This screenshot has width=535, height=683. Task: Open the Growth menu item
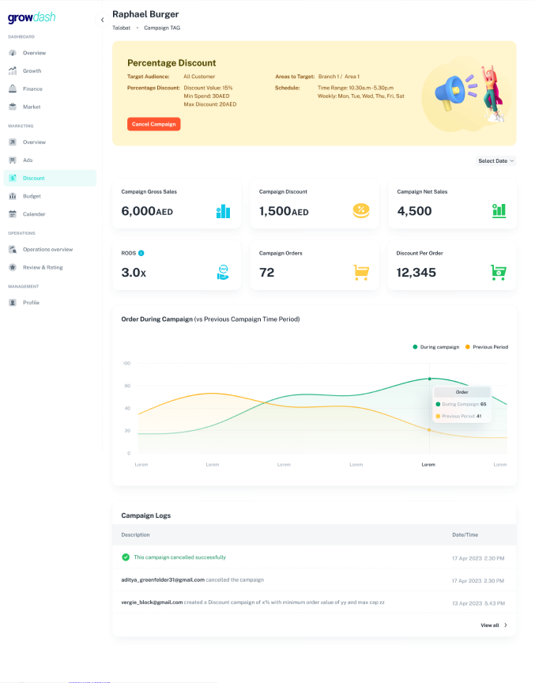tap(32, 70)
